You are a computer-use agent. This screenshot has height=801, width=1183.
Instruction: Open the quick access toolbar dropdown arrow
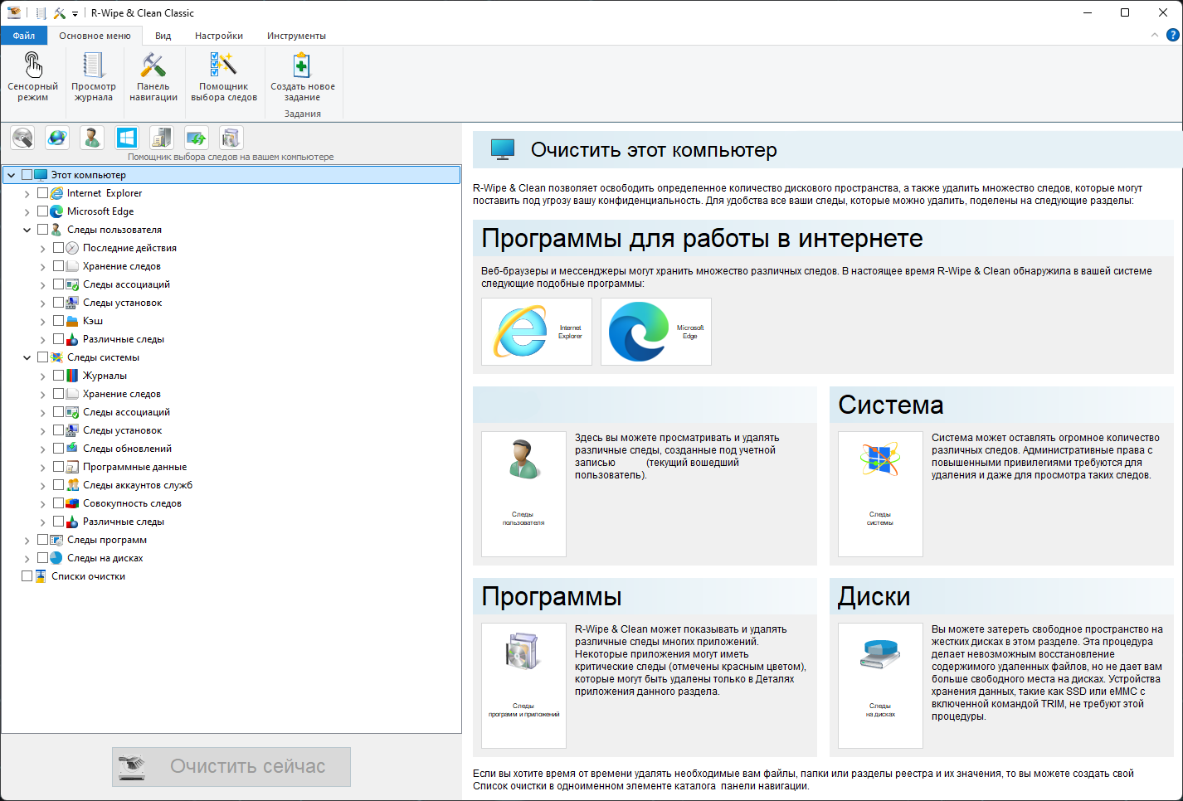point(75,14)
